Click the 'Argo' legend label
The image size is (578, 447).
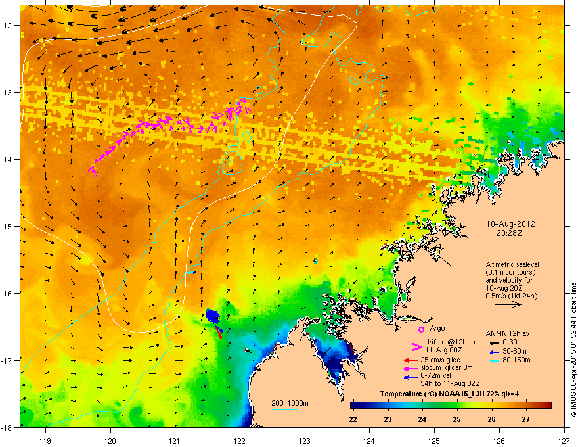pos(437,328)
